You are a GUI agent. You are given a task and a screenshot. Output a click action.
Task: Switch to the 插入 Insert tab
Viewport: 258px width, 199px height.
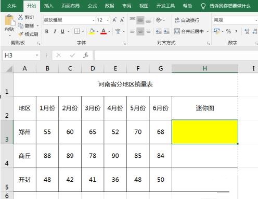click(48, 6)
